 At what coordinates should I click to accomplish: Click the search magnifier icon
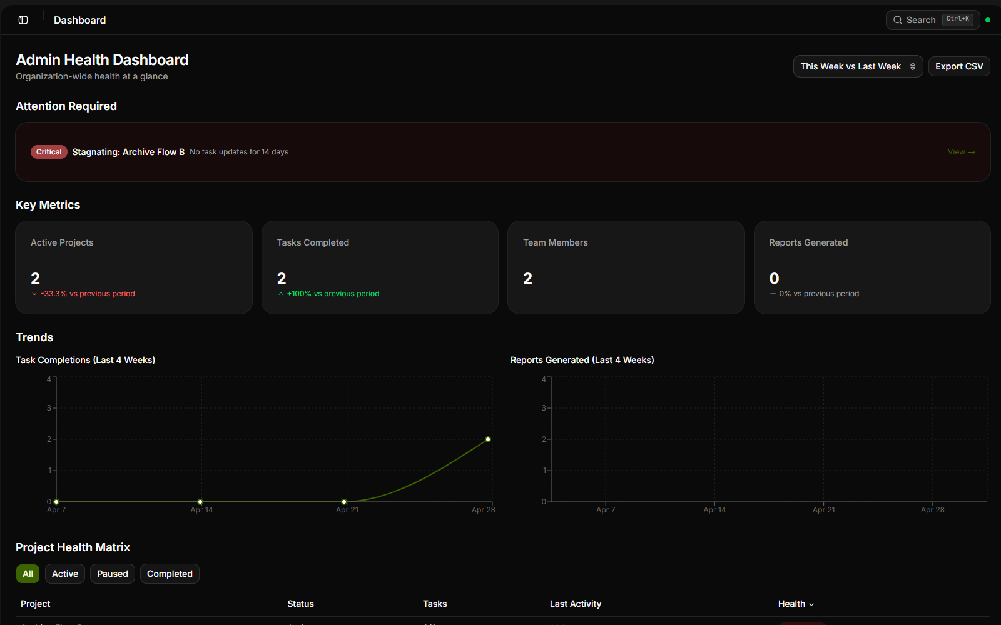click(x=898, y=20)
